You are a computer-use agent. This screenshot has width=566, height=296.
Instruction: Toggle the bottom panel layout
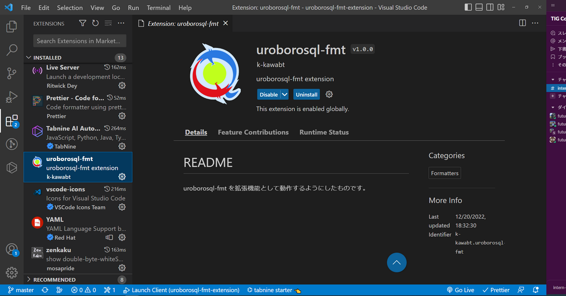pyautogui.click(x=479, y=8)
